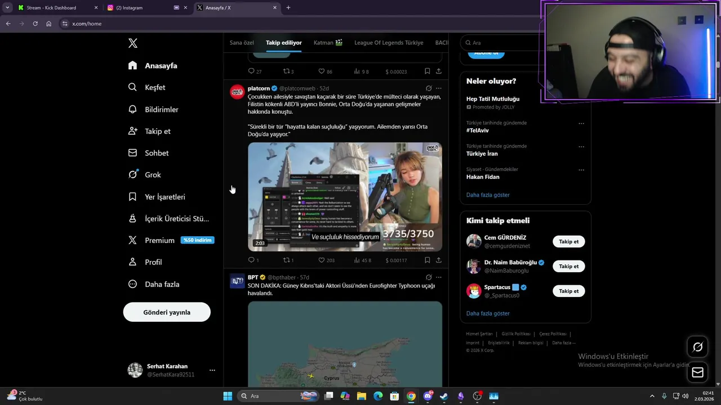Open Hakan Fidan trend
This screenshot has width=721, height=405.
point(483,177)
